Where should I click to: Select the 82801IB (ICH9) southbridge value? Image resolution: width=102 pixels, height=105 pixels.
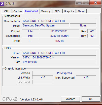pos(59,36)
